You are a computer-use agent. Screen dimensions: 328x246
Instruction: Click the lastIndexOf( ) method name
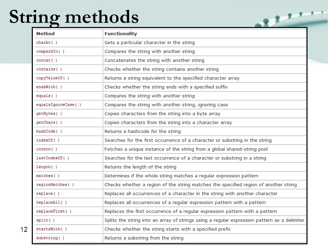(x=53, y=158)
